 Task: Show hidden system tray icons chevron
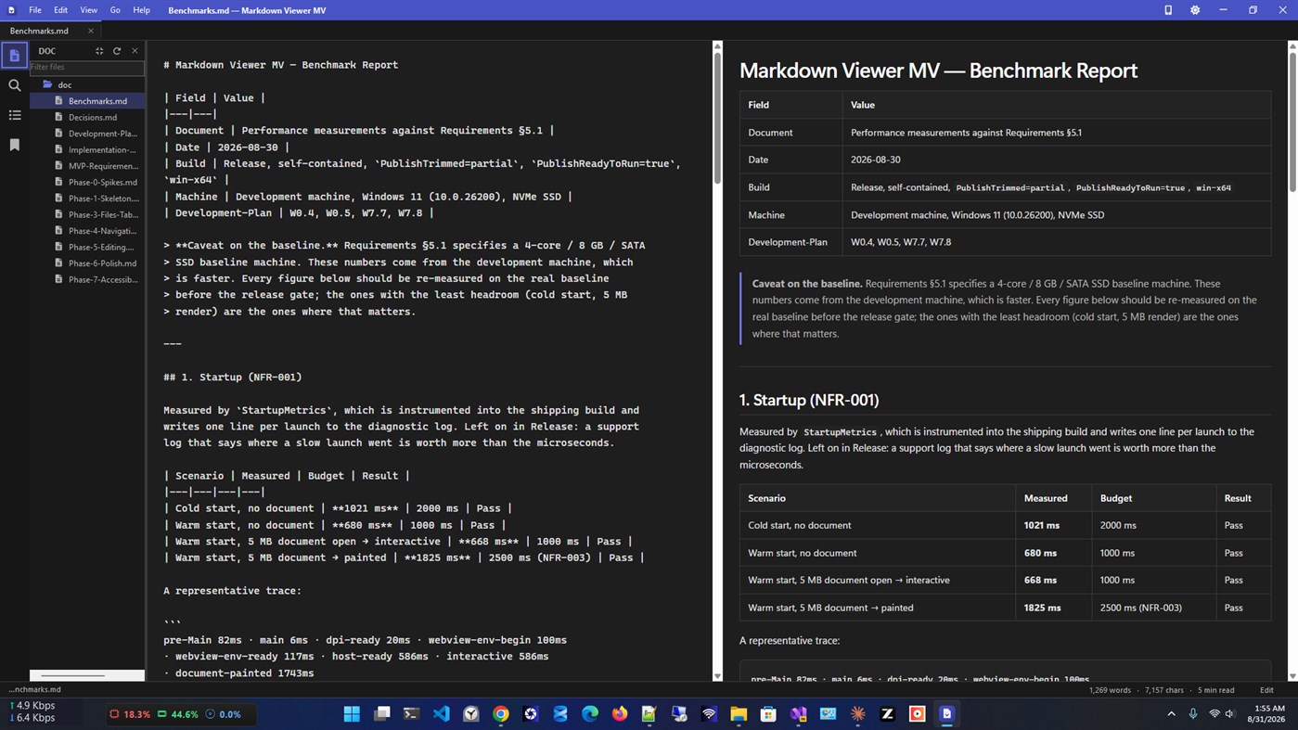[1171, 713]
